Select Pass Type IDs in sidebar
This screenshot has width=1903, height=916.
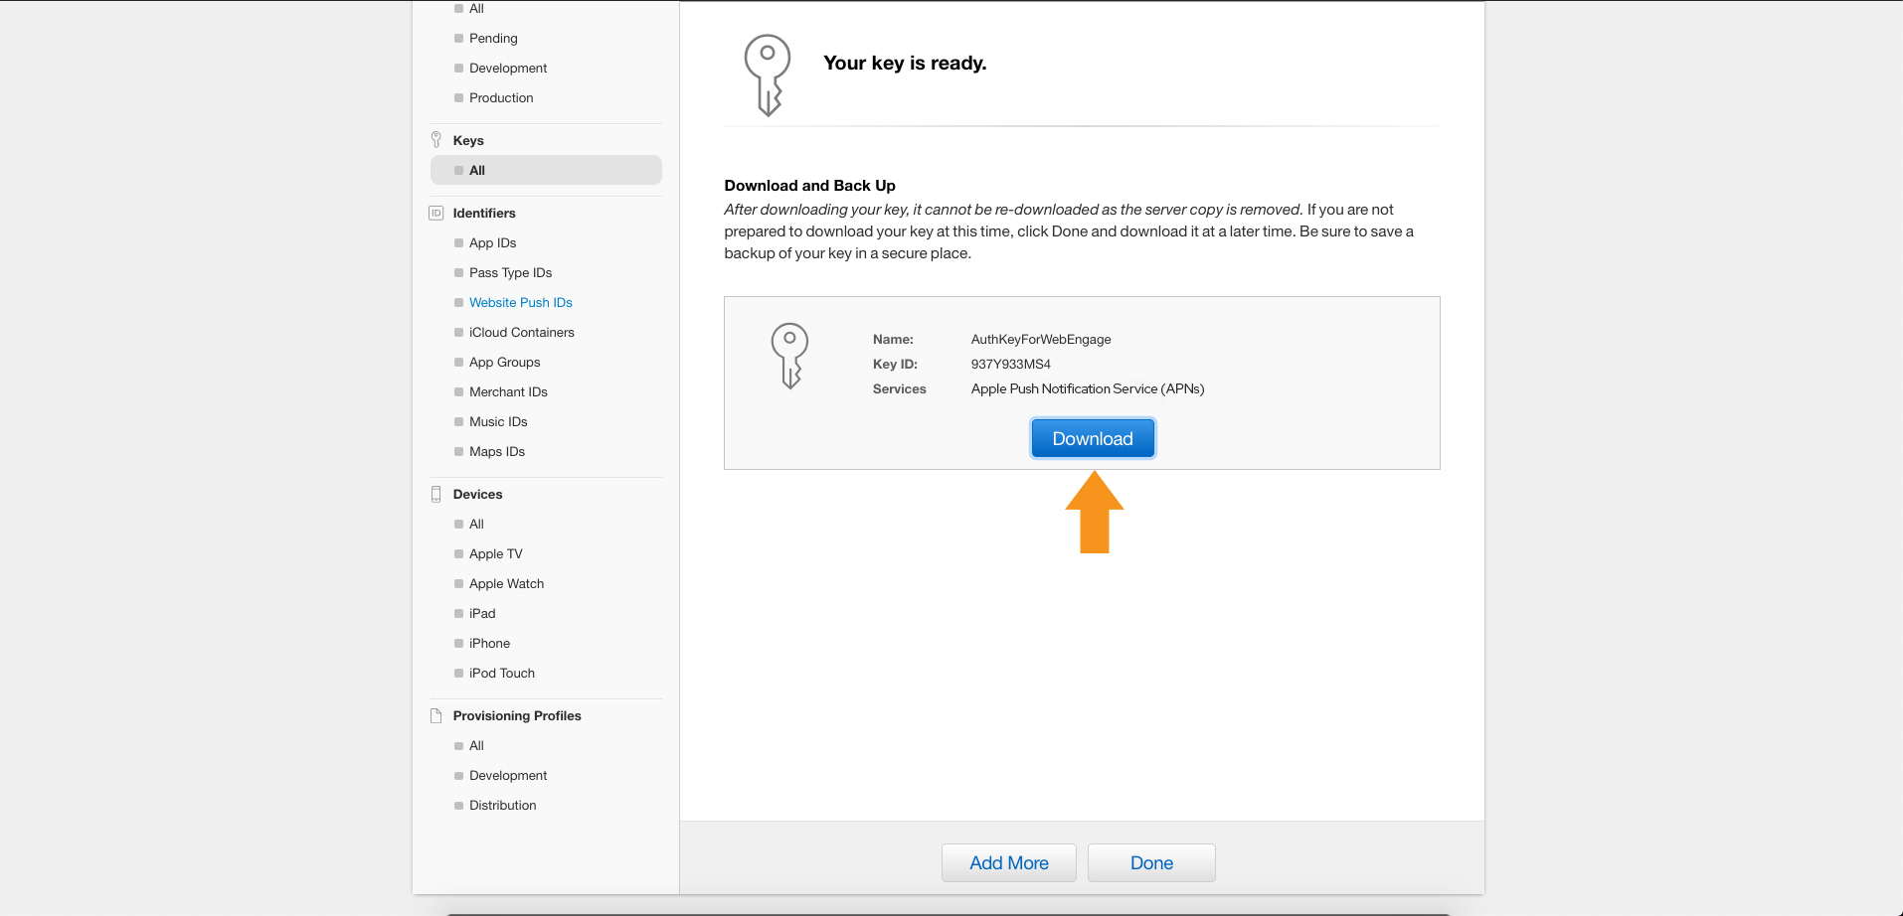click(x=510, y=272)
